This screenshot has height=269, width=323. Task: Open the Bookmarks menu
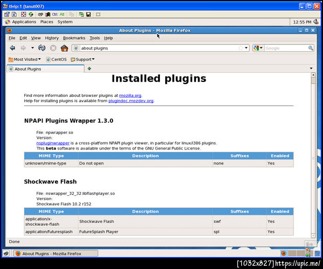(74, 38)
